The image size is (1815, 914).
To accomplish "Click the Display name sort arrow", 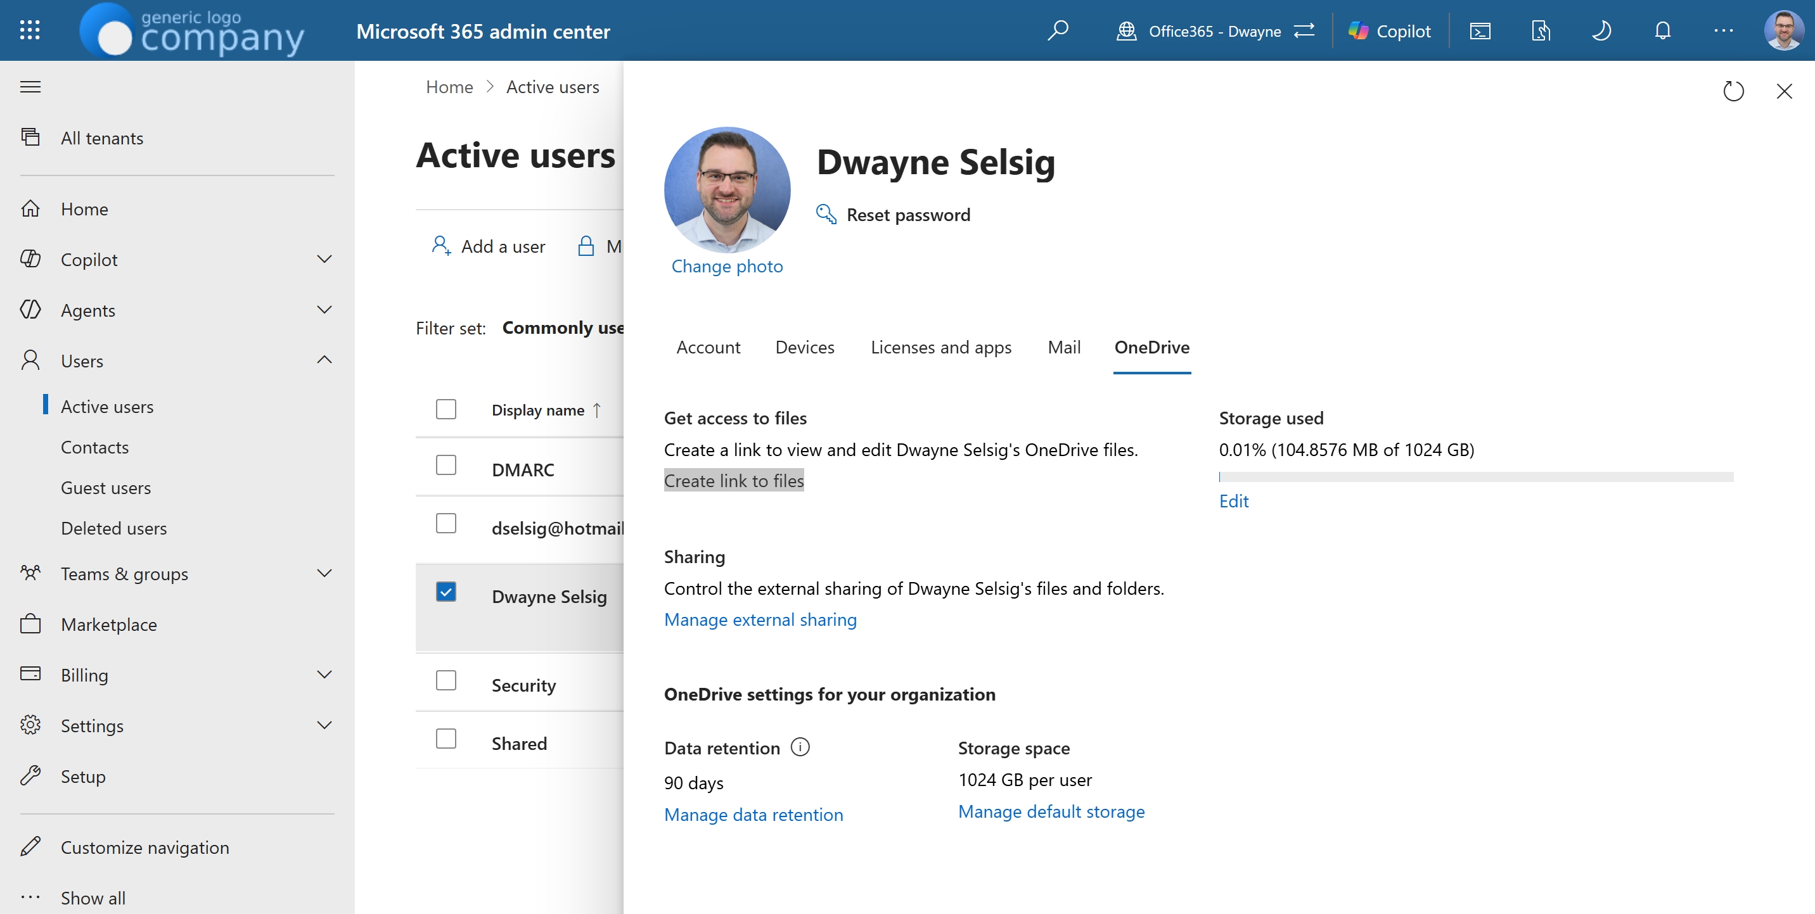I will pos(597,410).
